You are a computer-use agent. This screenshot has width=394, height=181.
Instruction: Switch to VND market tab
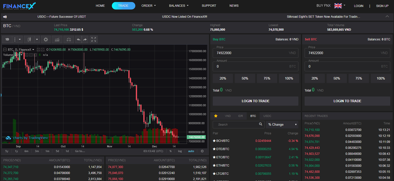coord(228,116)
